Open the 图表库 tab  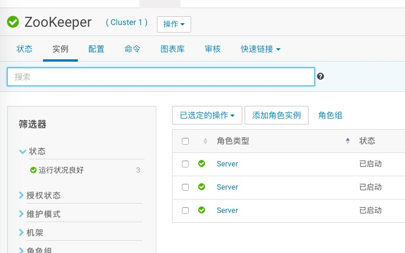coord(173,49)
